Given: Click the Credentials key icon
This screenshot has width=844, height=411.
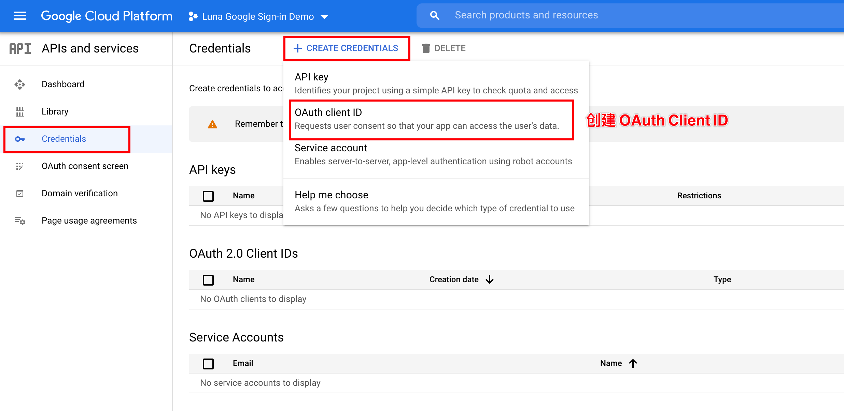Looking at the screenshot, I should (20, 139).
